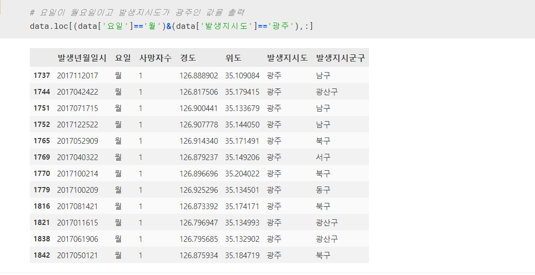Image resolution: width=535 pixels, height=275 pixels.
Task: Click row index 1842
Action: tap(42, 255)
